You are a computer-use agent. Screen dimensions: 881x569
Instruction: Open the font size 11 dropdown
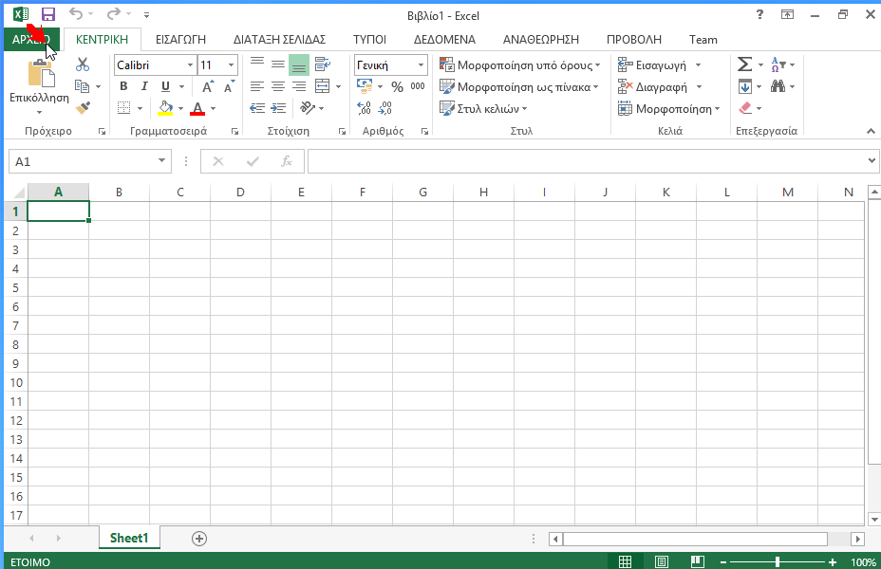coord(231,65)
